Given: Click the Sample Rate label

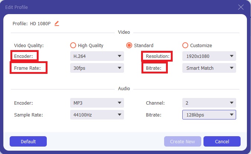Looking at the screenshot, I should [29, 115].
